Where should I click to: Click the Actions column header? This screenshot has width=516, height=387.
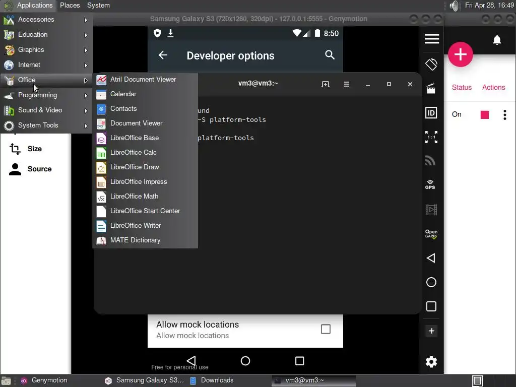(x=493, y=87)
